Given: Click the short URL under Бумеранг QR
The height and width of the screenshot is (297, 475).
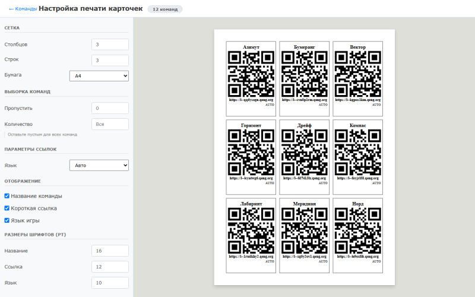Looking at the screenshot, I should coord(305,100).
